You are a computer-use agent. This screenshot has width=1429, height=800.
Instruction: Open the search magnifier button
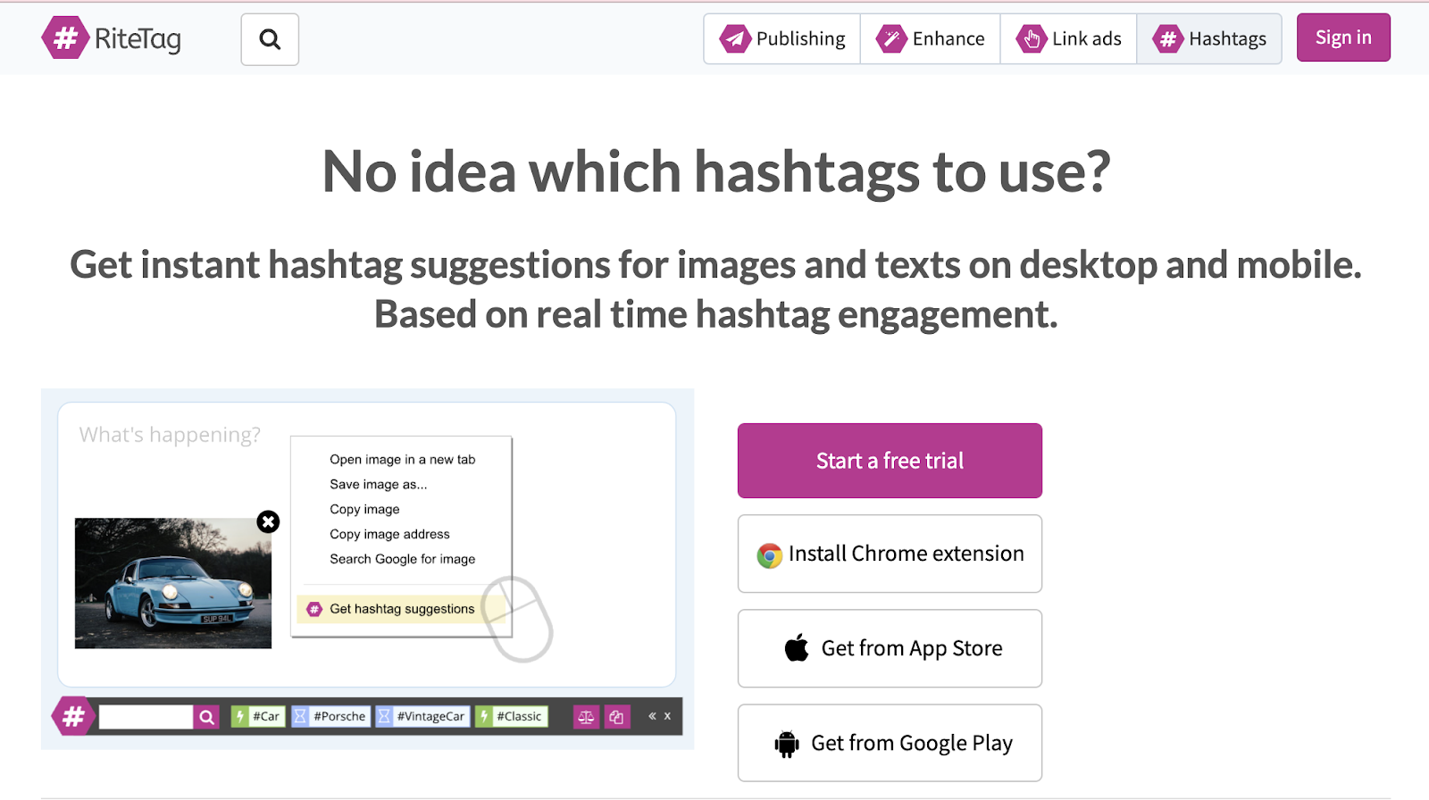click(270, 39)
